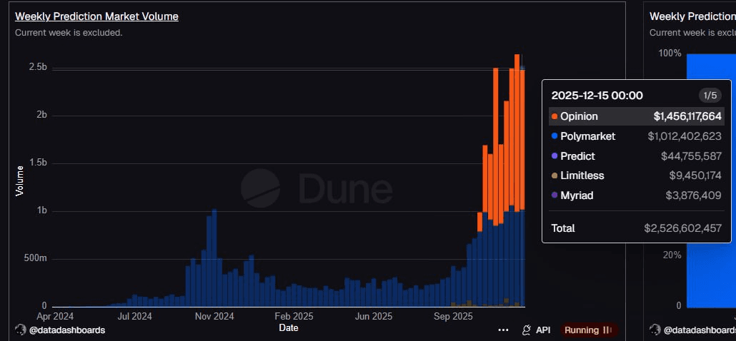
Task: Click the Myriad entry in tooltip
Action: pos(577,195)
